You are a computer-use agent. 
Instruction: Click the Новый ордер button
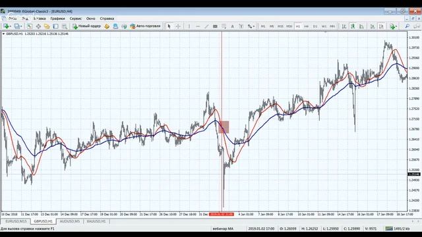point(86,26)
